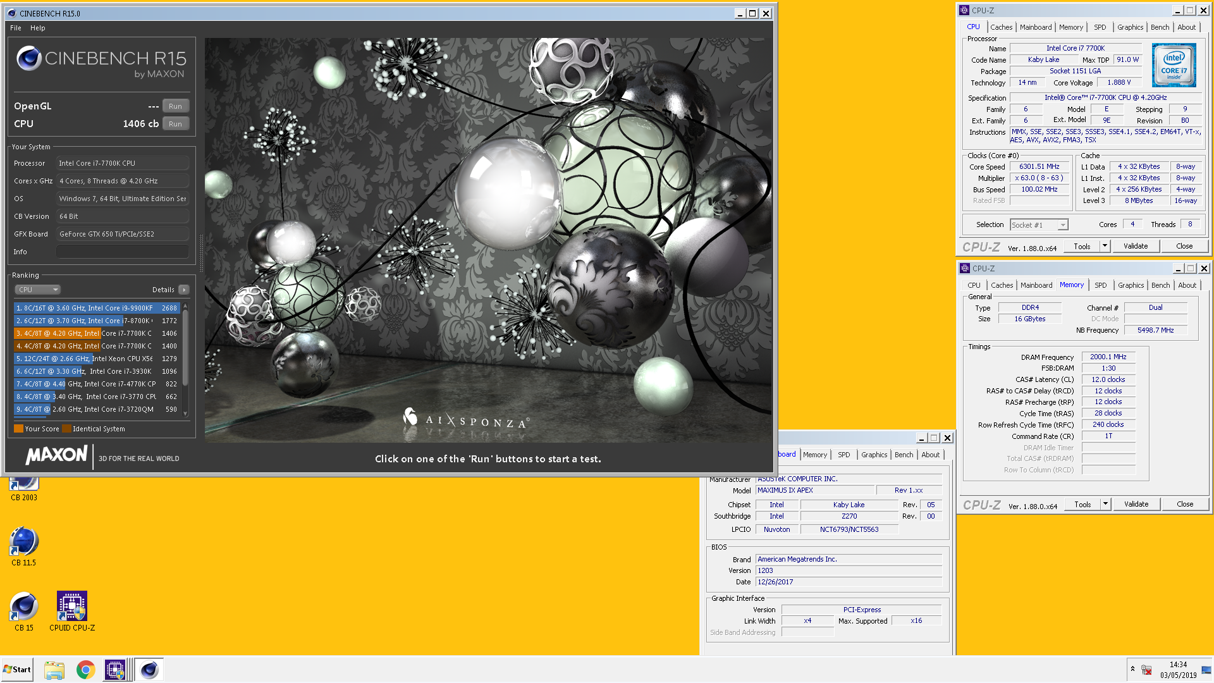This screenshot has width=1214, height=683.
Task: Open Graphics tab in Mainboard CPU-Z window
Action: pyautogui.click(x=874, y=455)
